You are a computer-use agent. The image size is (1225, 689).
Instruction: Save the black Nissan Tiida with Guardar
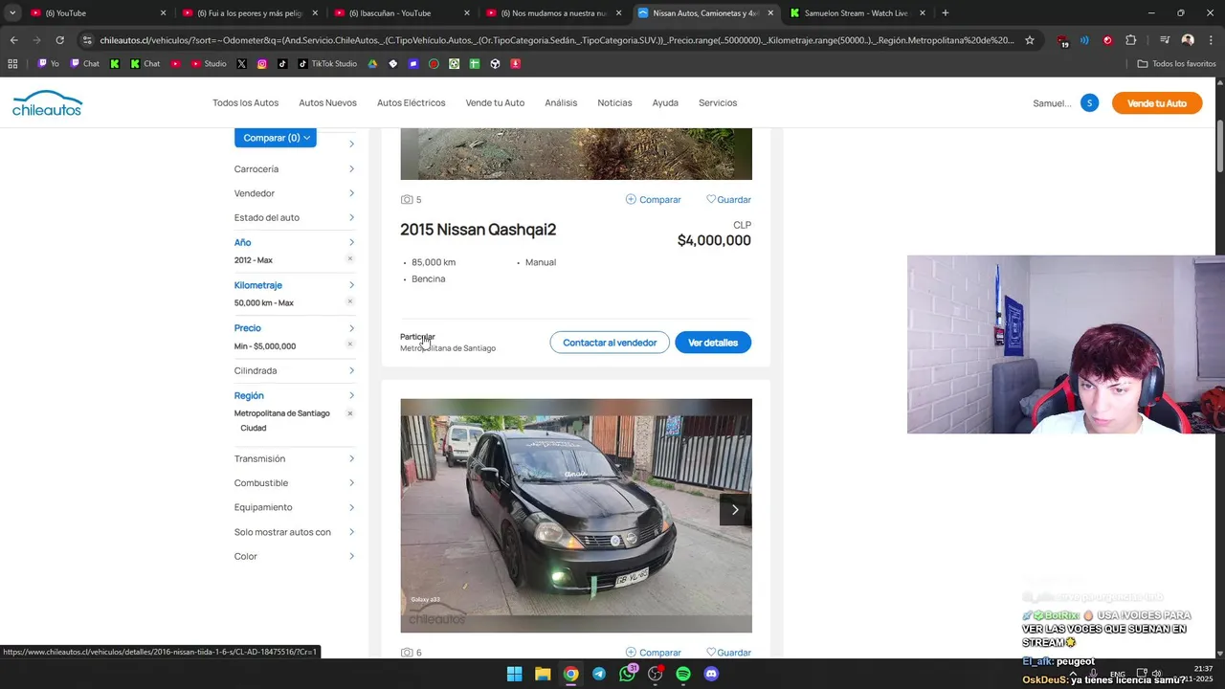(728, 653)
